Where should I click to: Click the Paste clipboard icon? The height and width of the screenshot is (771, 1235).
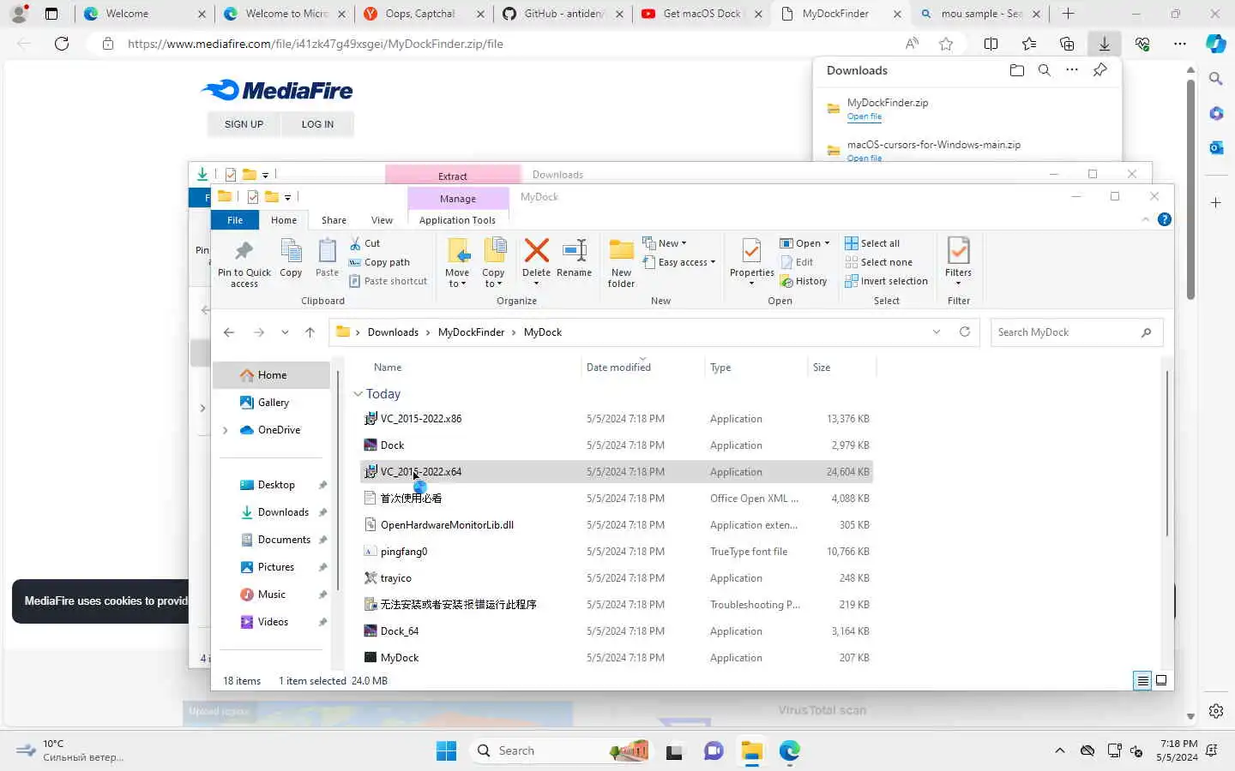327,258
